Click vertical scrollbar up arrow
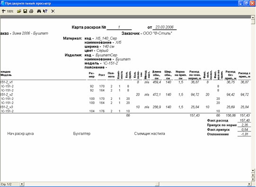Viewport: 256px width, 187px height. (x=253, y=17)
